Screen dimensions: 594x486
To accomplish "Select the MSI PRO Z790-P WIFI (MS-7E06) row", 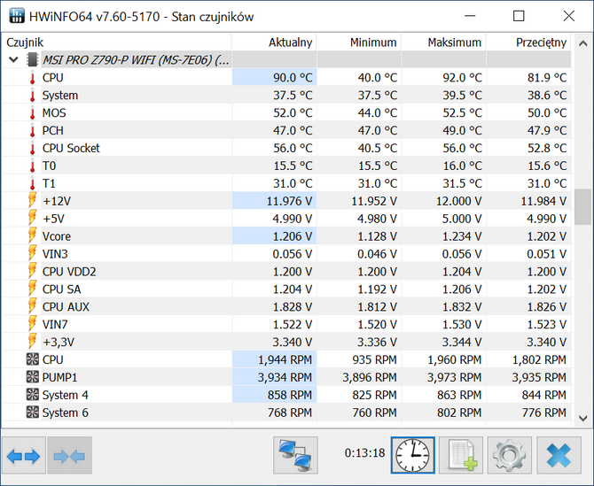I will pos(286,60).
